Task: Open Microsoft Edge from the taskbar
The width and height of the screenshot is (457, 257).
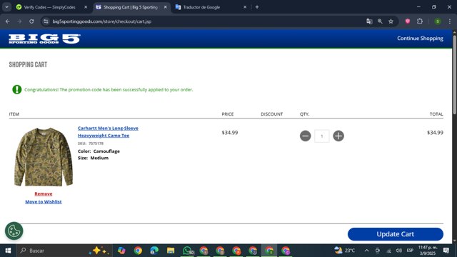Action: [154, 251]
